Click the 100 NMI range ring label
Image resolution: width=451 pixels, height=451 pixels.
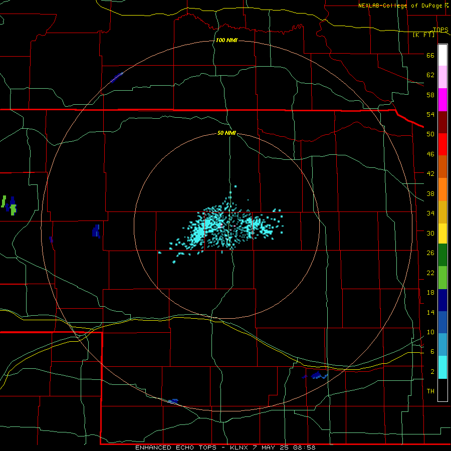(227, 40)
